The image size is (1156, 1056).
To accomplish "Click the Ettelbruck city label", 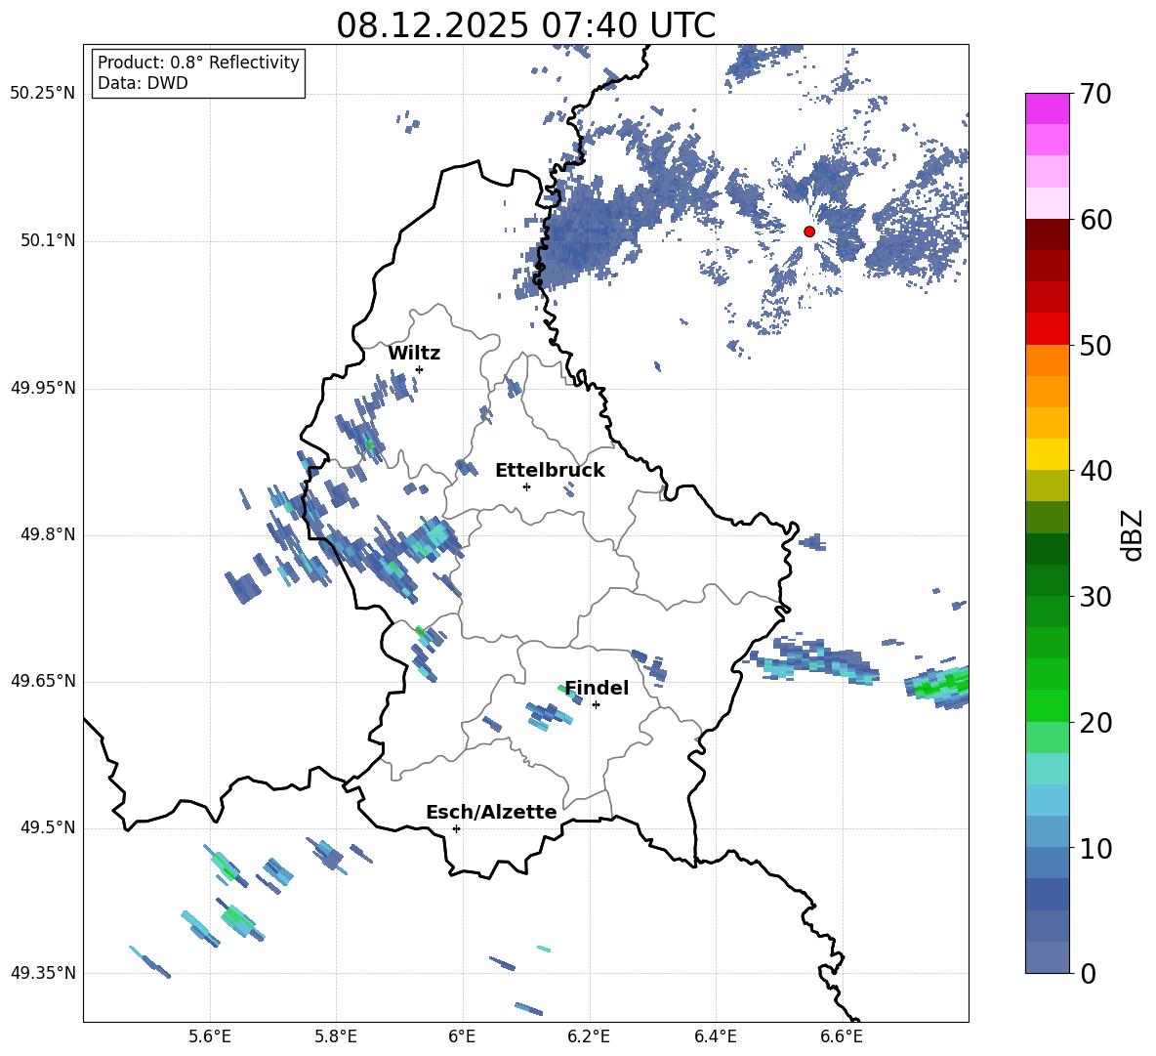I will [x=550, y=471].
